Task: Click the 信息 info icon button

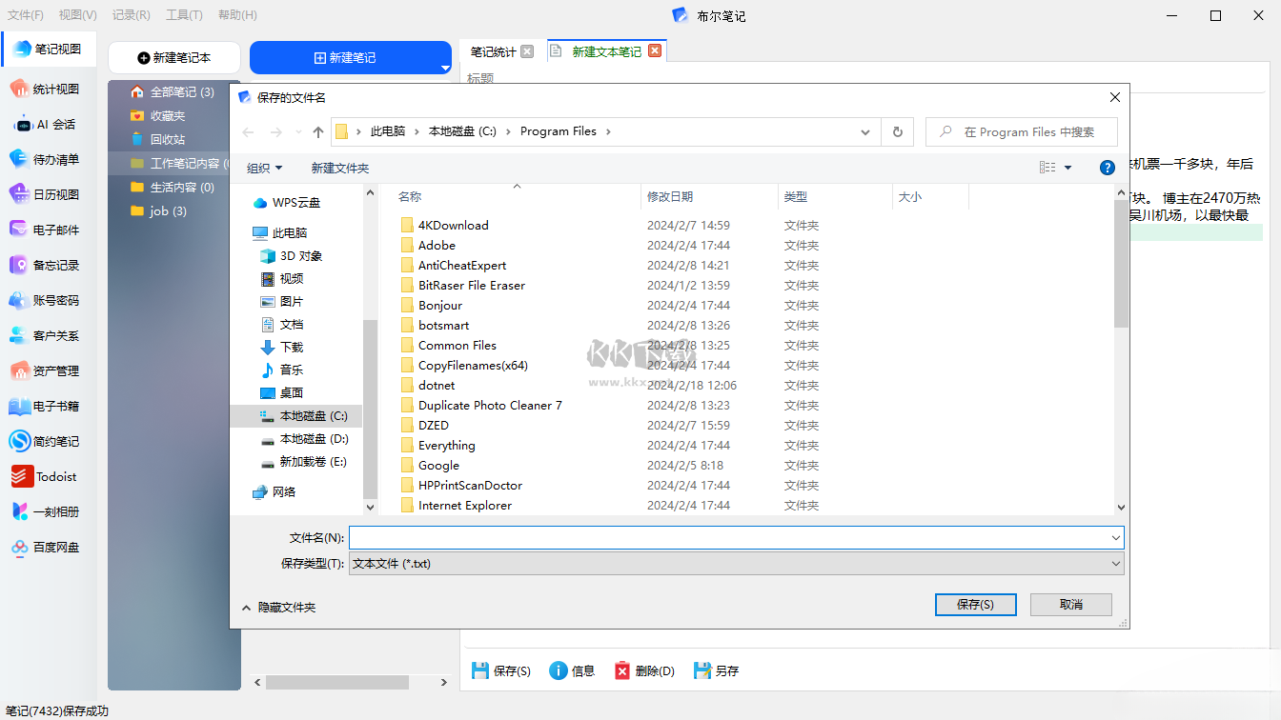Action: [572, 671]
